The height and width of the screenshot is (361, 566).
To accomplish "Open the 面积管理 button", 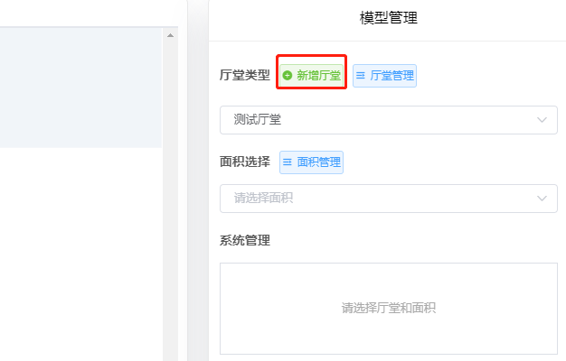I will point(311,162).
